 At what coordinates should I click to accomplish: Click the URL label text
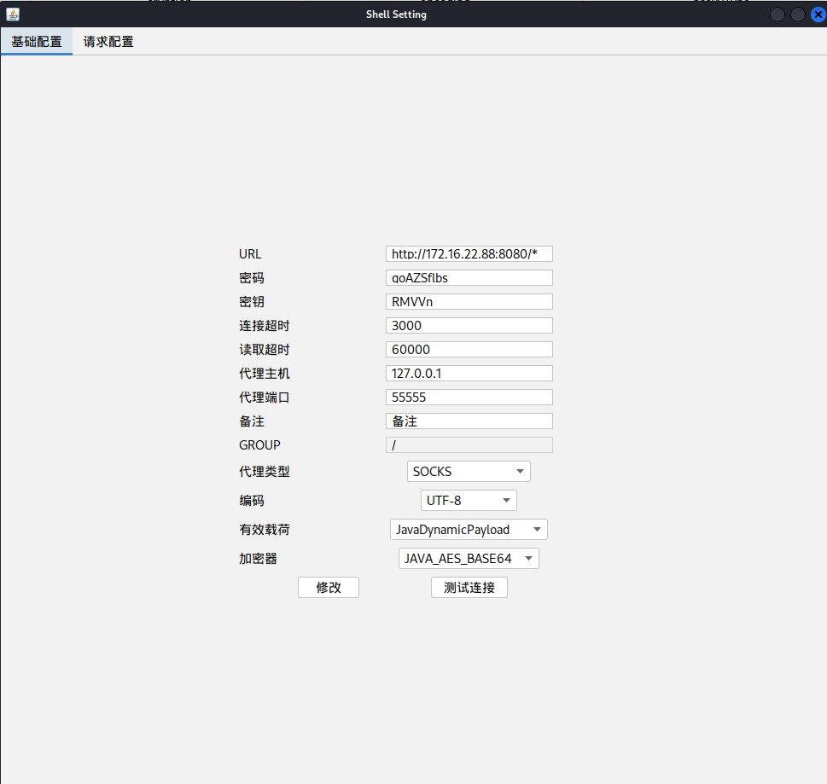tap(250, 254)
